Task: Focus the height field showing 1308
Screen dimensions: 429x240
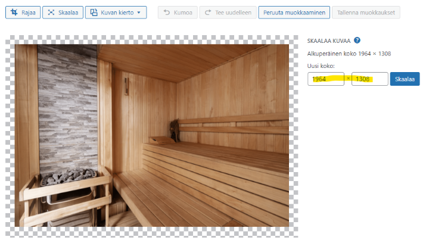Action: tap(369, 79)
